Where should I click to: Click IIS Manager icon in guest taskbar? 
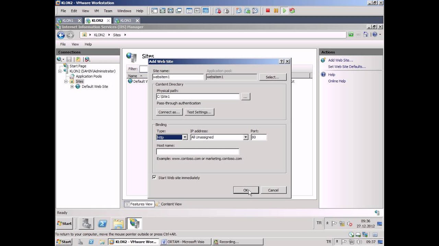coord(134,223)
